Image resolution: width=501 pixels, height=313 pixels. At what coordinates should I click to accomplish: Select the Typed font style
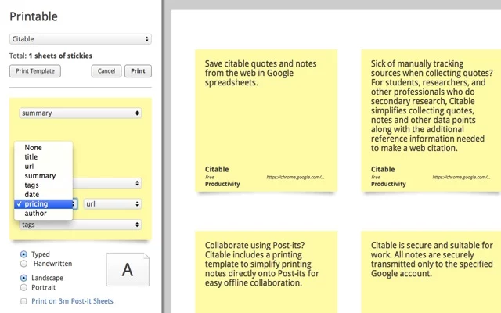(23, 254)
